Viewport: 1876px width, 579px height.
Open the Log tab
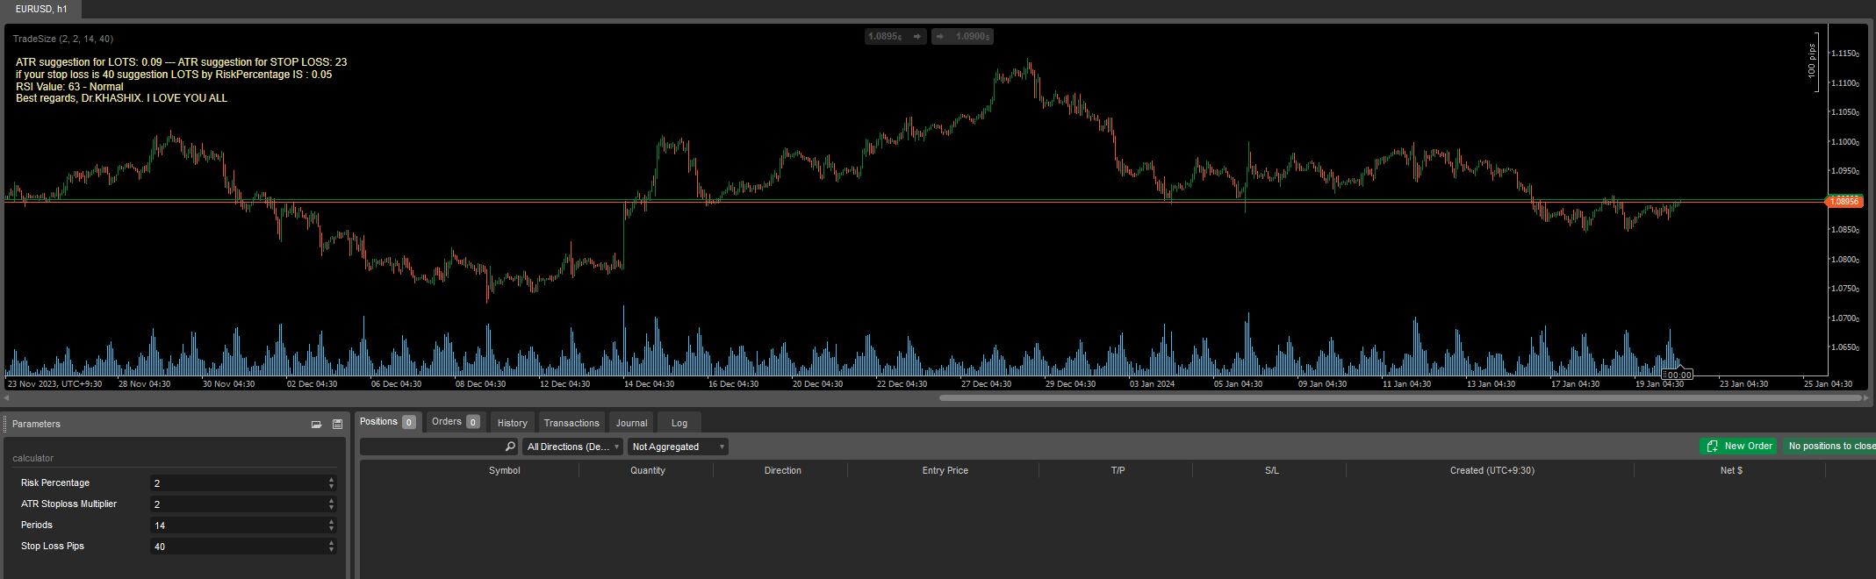click(x=679, y=423)
